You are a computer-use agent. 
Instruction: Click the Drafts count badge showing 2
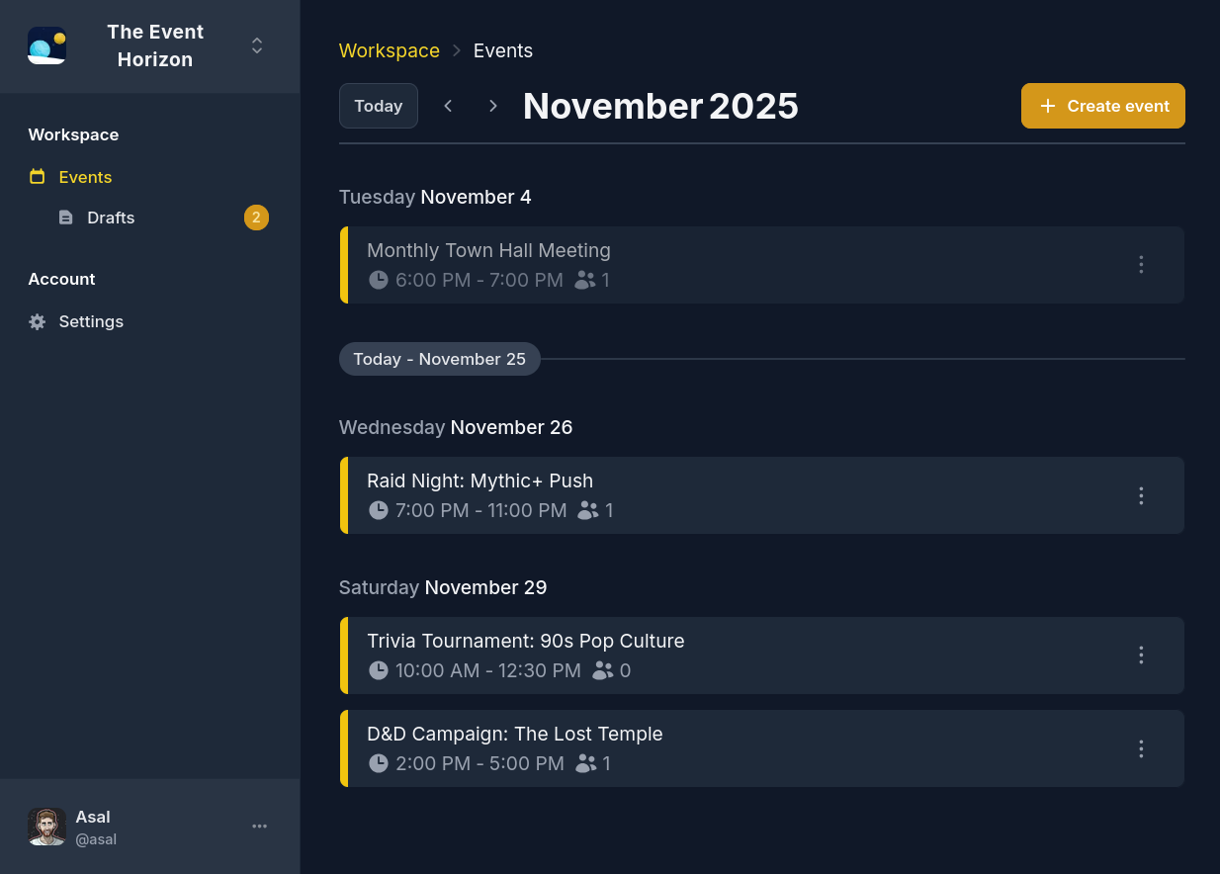pyautogui.click(x=256, y=218)
